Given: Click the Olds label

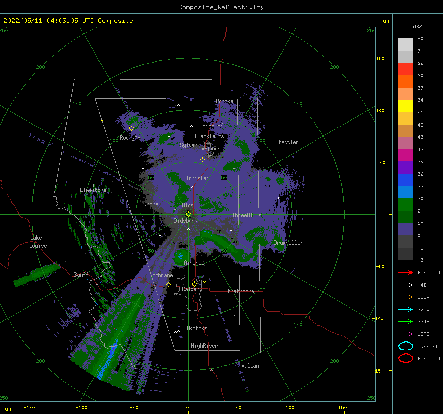Looking at the screenshot, I should (188, 205).
